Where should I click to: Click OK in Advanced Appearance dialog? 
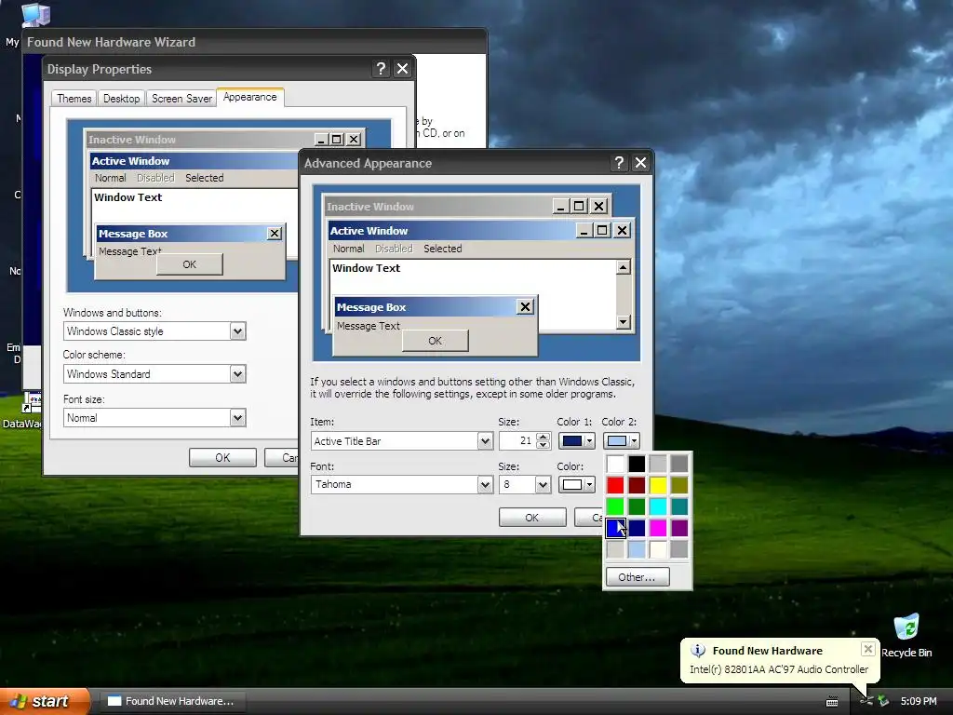[531, 518]
